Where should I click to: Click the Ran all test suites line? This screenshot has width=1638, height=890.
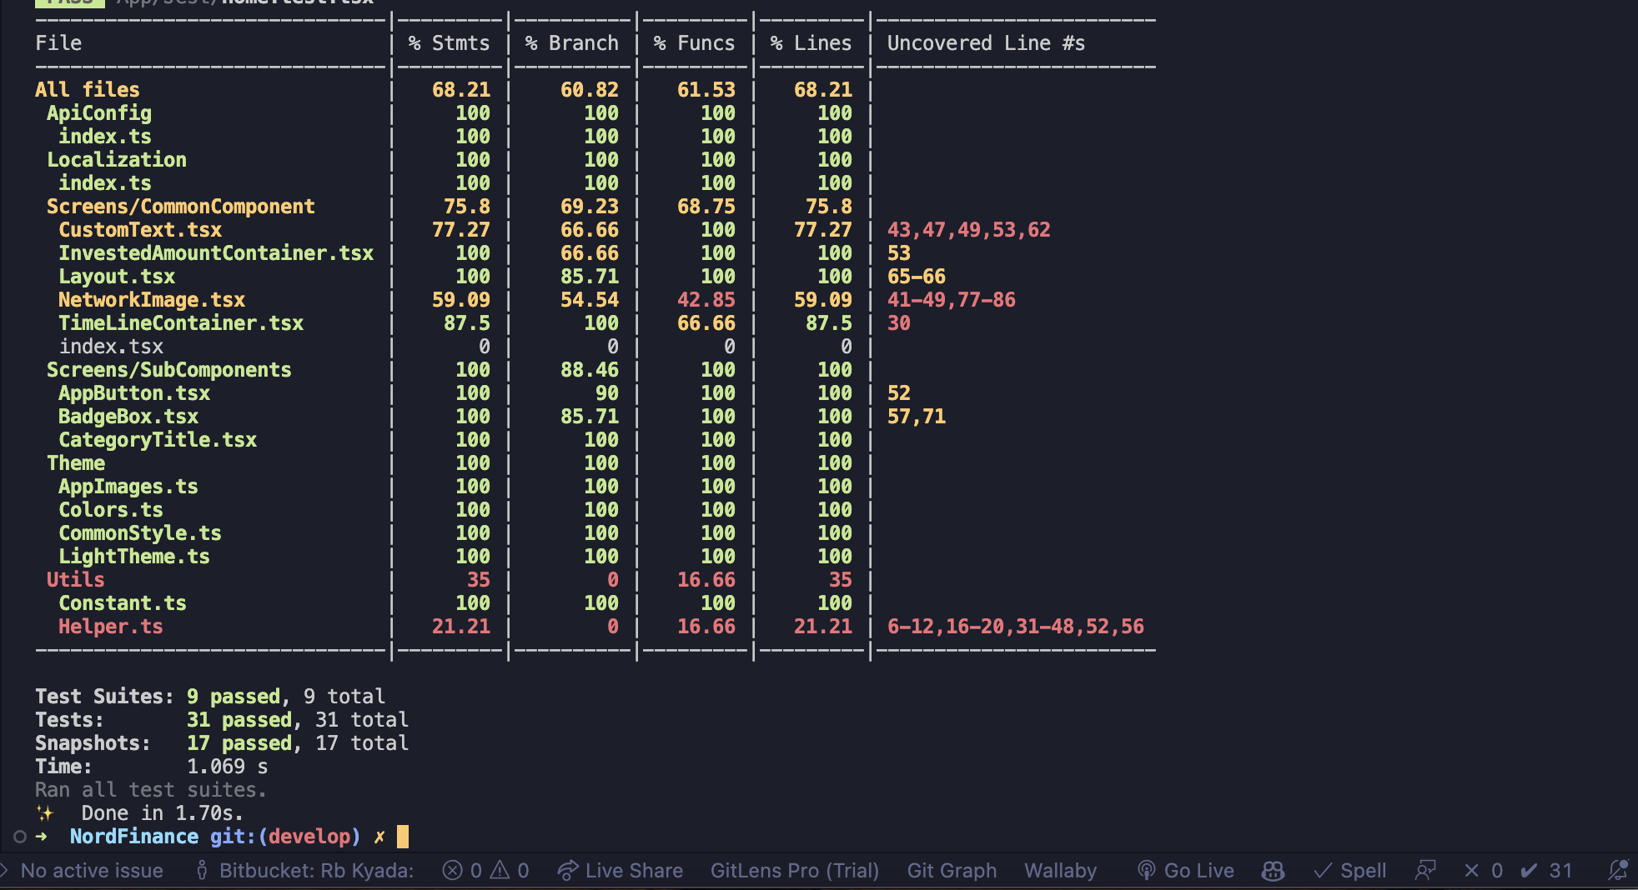click(151, 790)
